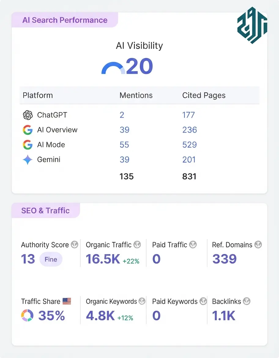Click the Ref. Domains value 339
The width and height of the screenshot is (279, 358).
point(225,259)
